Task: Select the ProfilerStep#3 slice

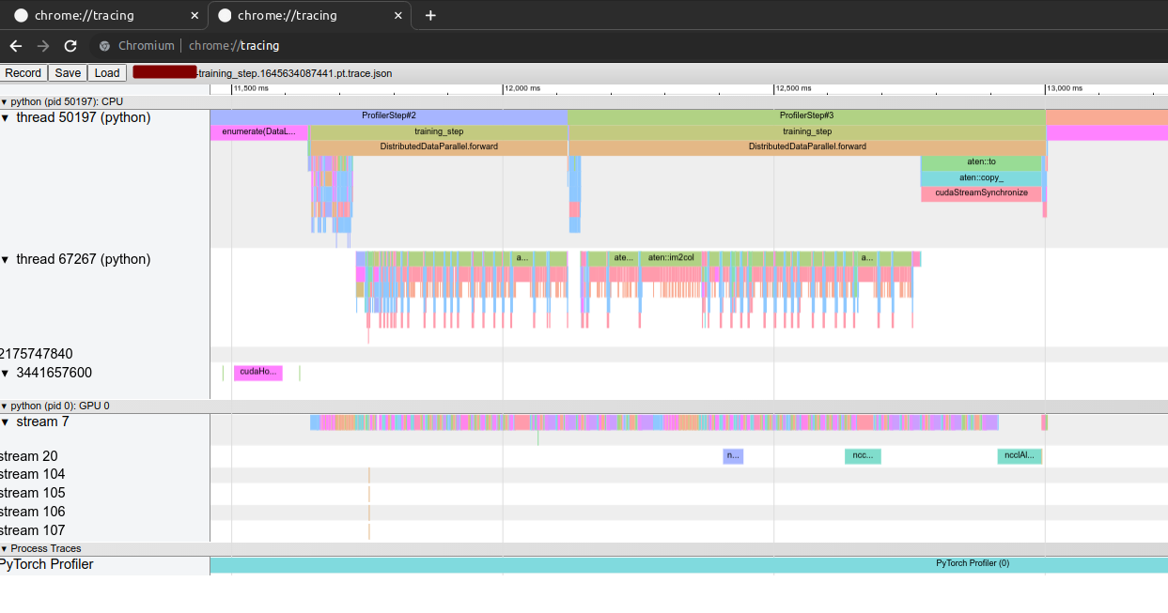Action: pyautogui.click(x=806, y=115)
